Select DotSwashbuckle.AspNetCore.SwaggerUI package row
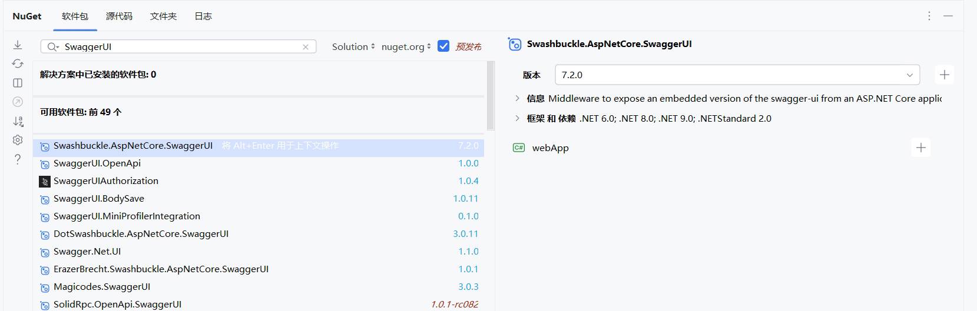The height and width of the screenshot is (311, 977). coord(259,234)
